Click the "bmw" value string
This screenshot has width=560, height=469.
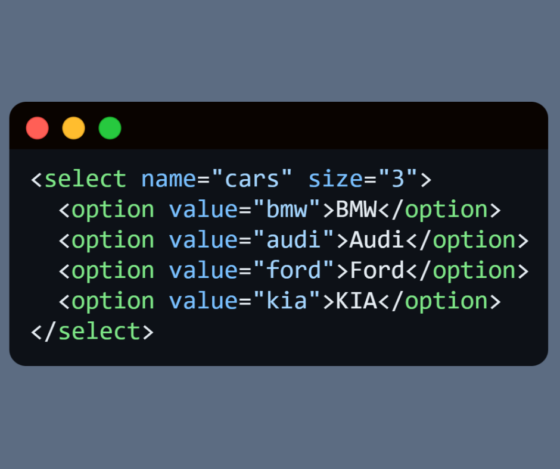click(x=287, y=210)
